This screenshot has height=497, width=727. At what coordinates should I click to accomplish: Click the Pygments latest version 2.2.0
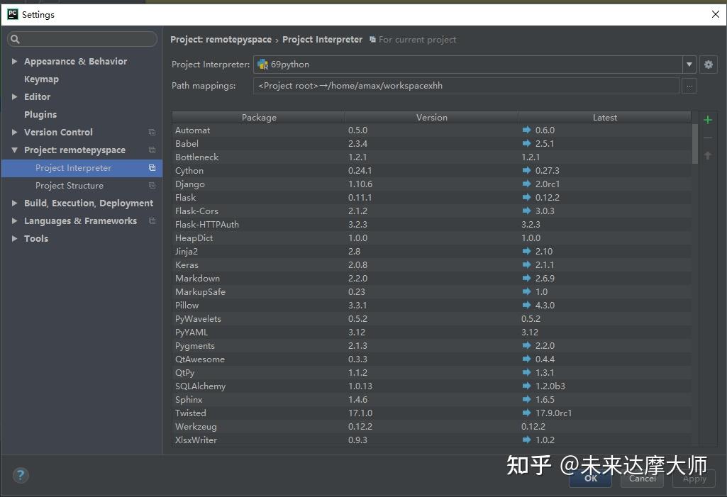[x=545, y=345]
